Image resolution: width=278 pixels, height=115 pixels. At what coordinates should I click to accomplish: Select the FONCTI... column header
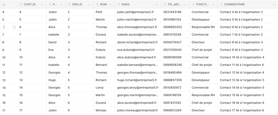[203, 5]
